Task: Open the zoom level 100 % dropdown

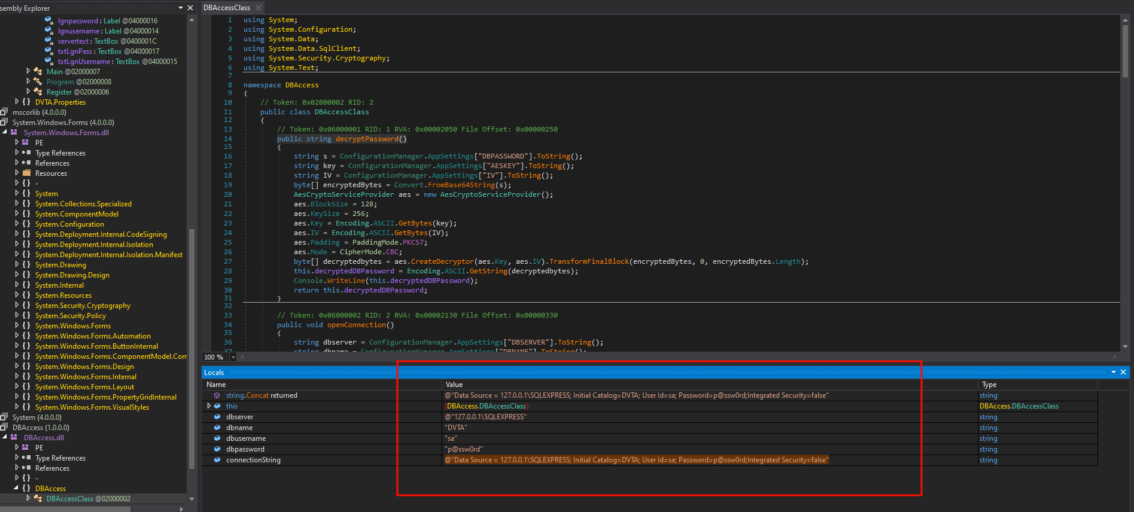Action: tap(233, 357)
